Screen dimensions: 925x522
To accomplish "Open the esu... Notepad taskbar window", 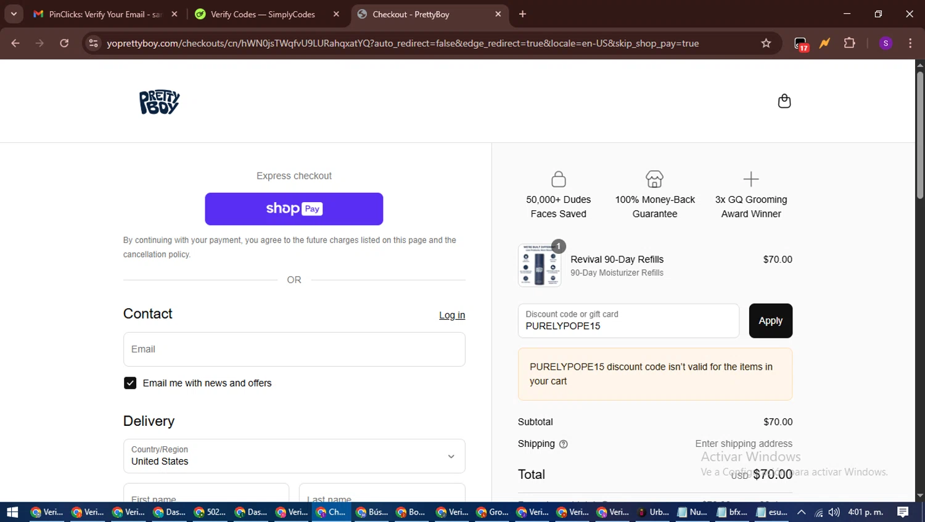I will (x=771, y=512).
